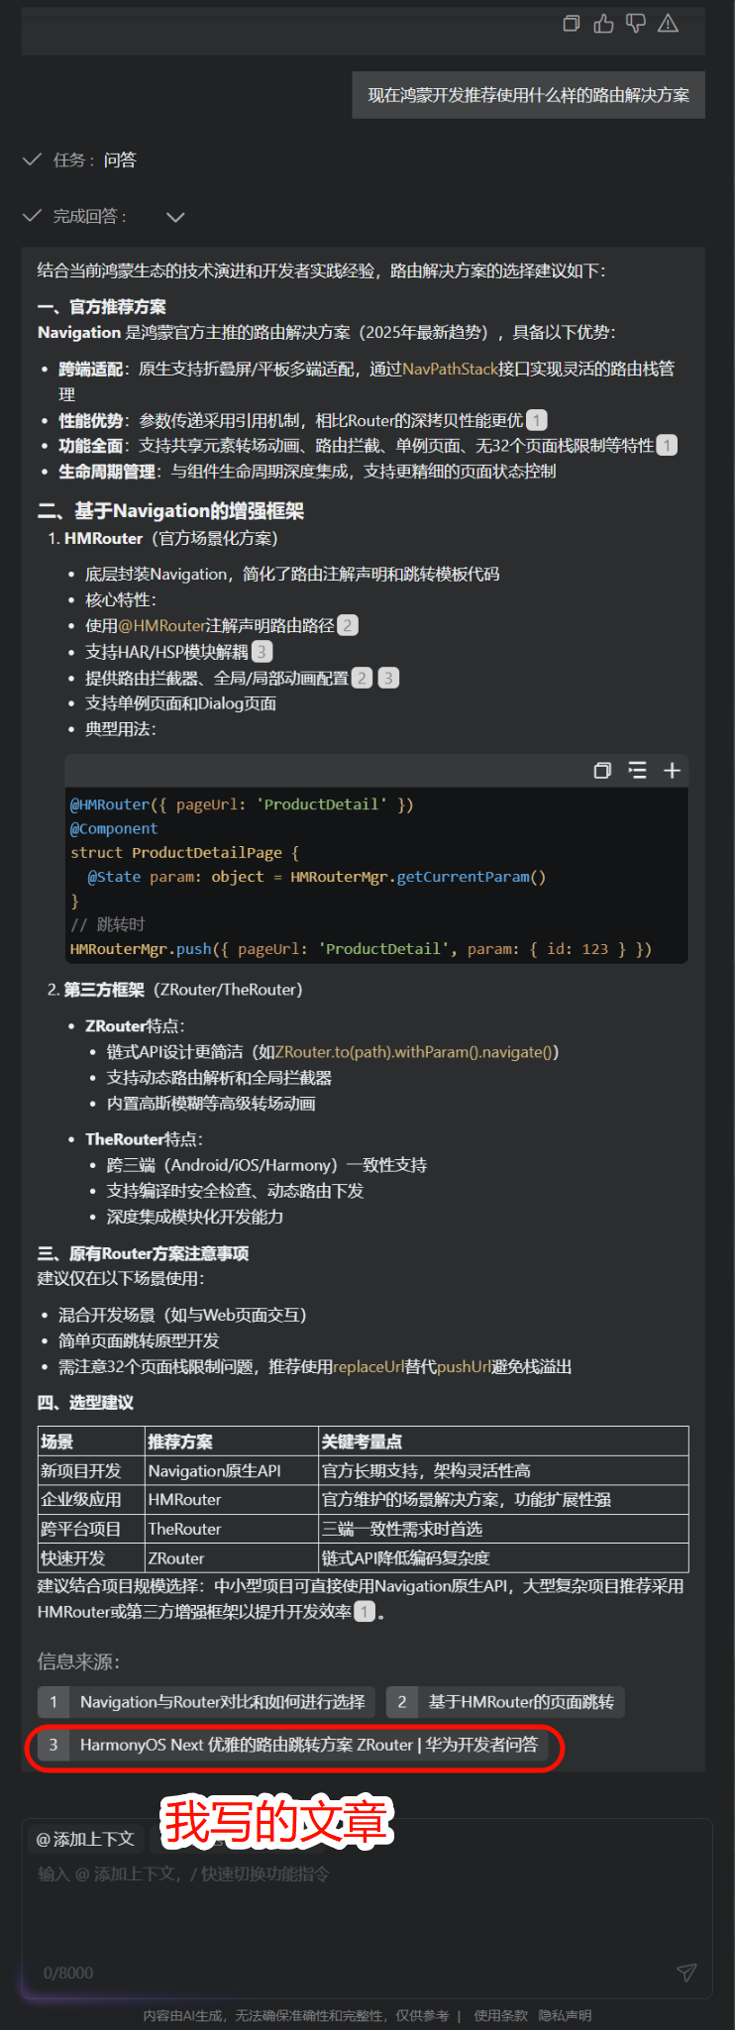Click citation badge 3 after 支持HAR/HSP模块解耦
This screenshot has width=735, height=2030.
tap(262, 652)
